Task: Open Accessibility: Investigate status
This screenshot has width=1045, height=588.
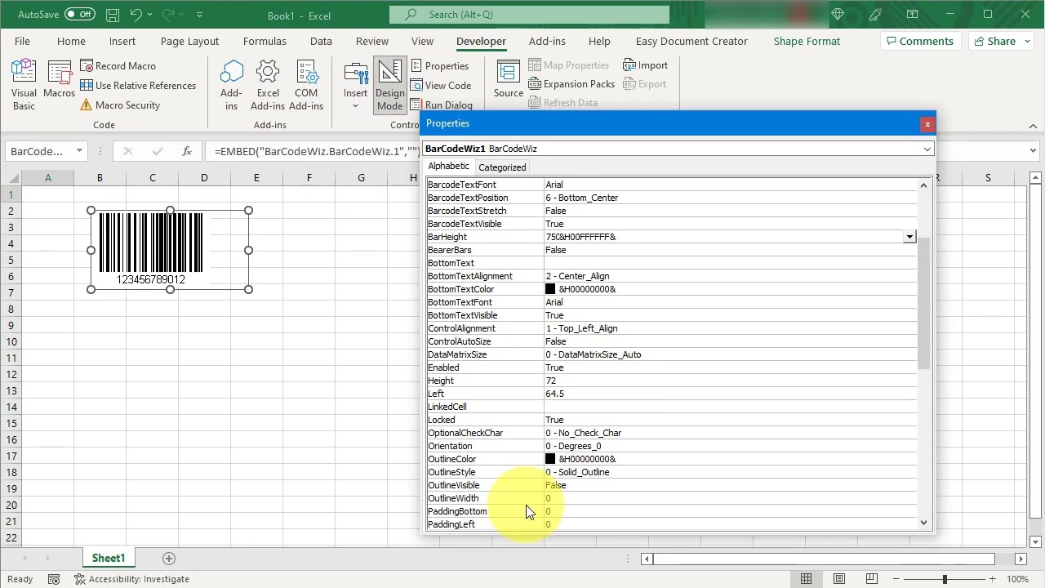Action: coord(132,579)
